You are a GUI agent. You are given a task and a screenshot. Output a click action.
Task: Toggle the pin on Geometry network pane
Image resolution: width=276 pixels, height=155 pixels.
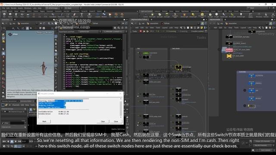(x=271, y=23)
